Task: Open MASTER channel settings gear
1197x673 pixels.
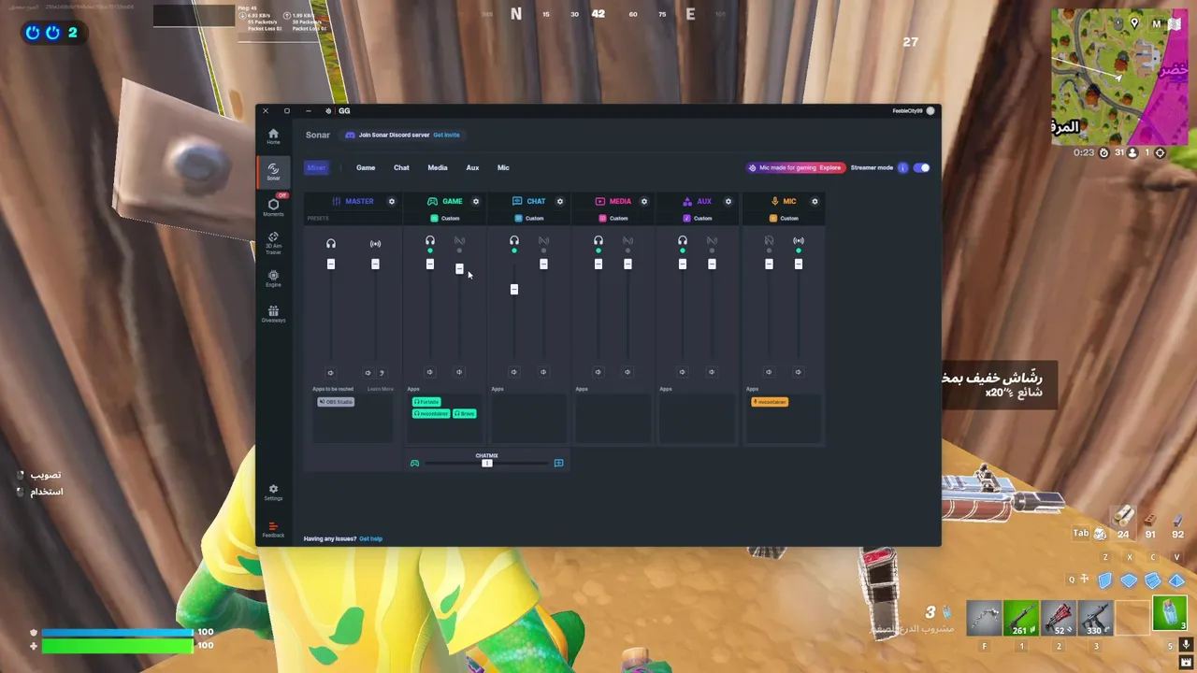Action: coord(392,201)
